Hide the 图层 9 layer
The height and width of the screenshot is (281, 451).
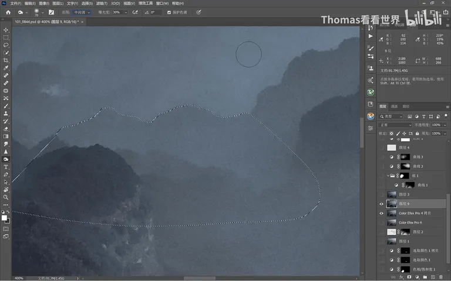(x=382, y=204)
